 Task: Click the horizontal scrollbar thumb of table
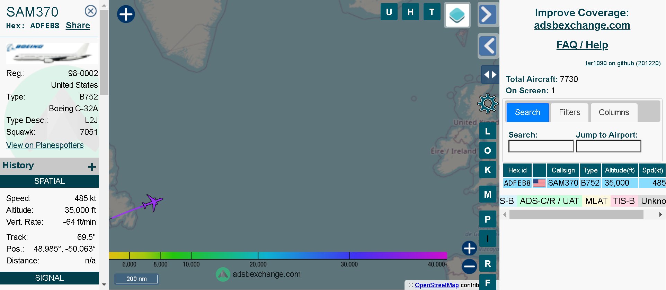(576, 215)
